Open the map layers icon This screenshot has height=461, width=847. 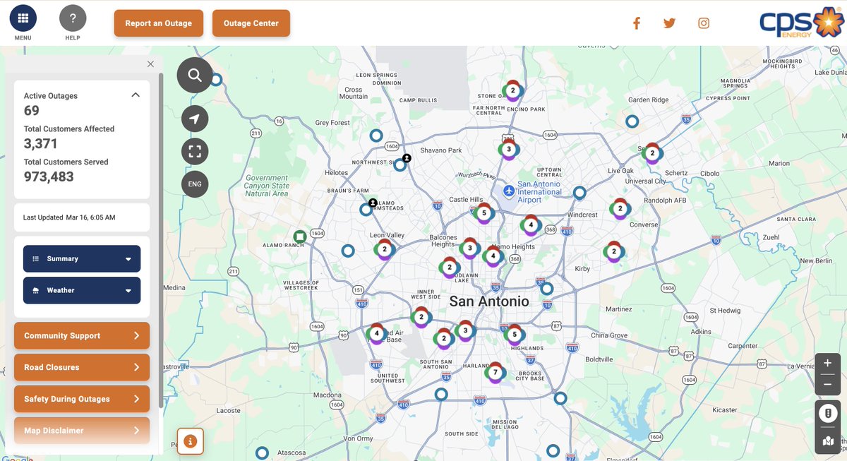(827, 441)
